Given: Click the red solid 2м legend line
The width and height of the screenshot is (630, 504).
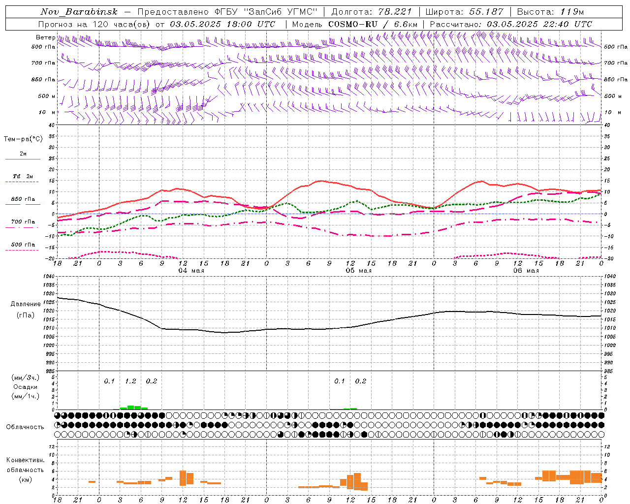Looking at the screenshot, I should pyautogui.click(x=23, y=159).
